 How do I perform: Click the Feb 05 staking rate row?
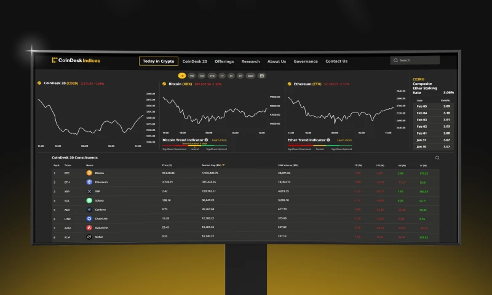(x=433, y=106)
